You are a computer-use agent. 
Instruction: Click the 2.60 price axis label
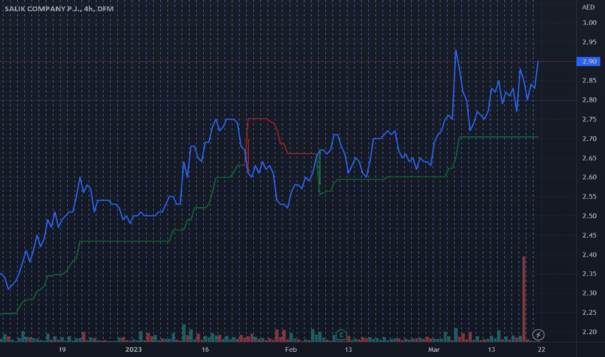tap(589, 177)
